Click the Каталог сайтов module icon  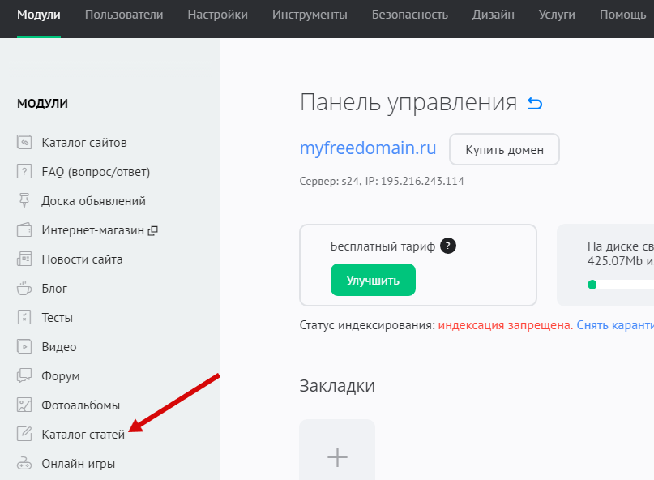tap(24, 143)
